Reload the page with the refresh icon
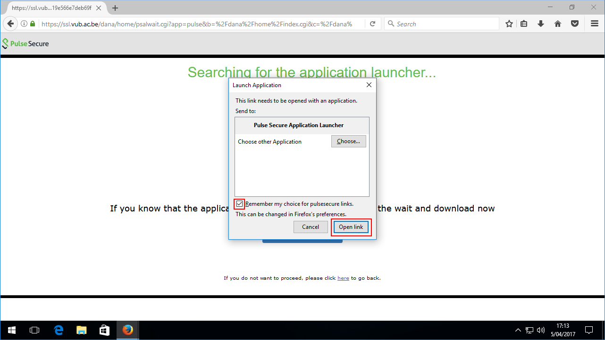Screen dimensions: 605x340 tap(372, 24)
